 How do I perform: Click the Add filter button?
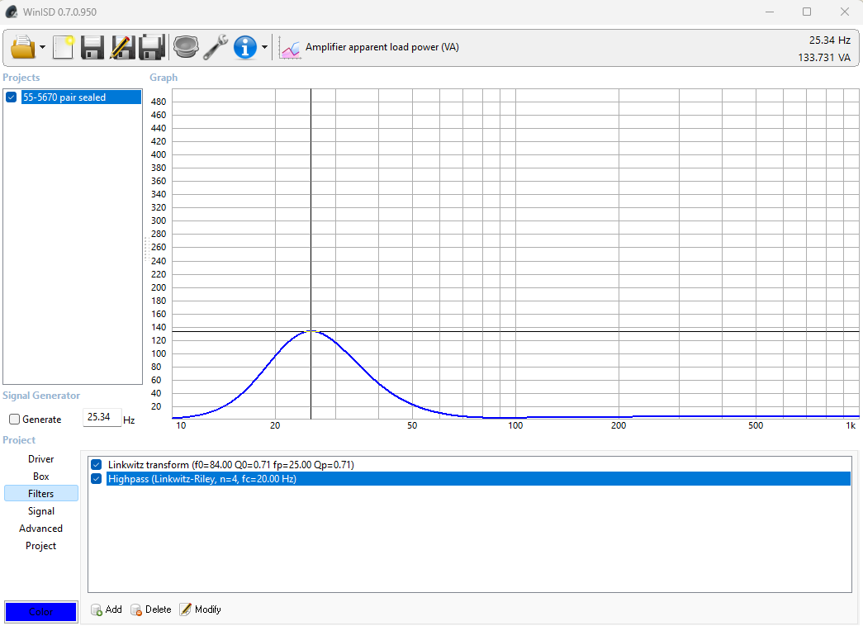107,609
